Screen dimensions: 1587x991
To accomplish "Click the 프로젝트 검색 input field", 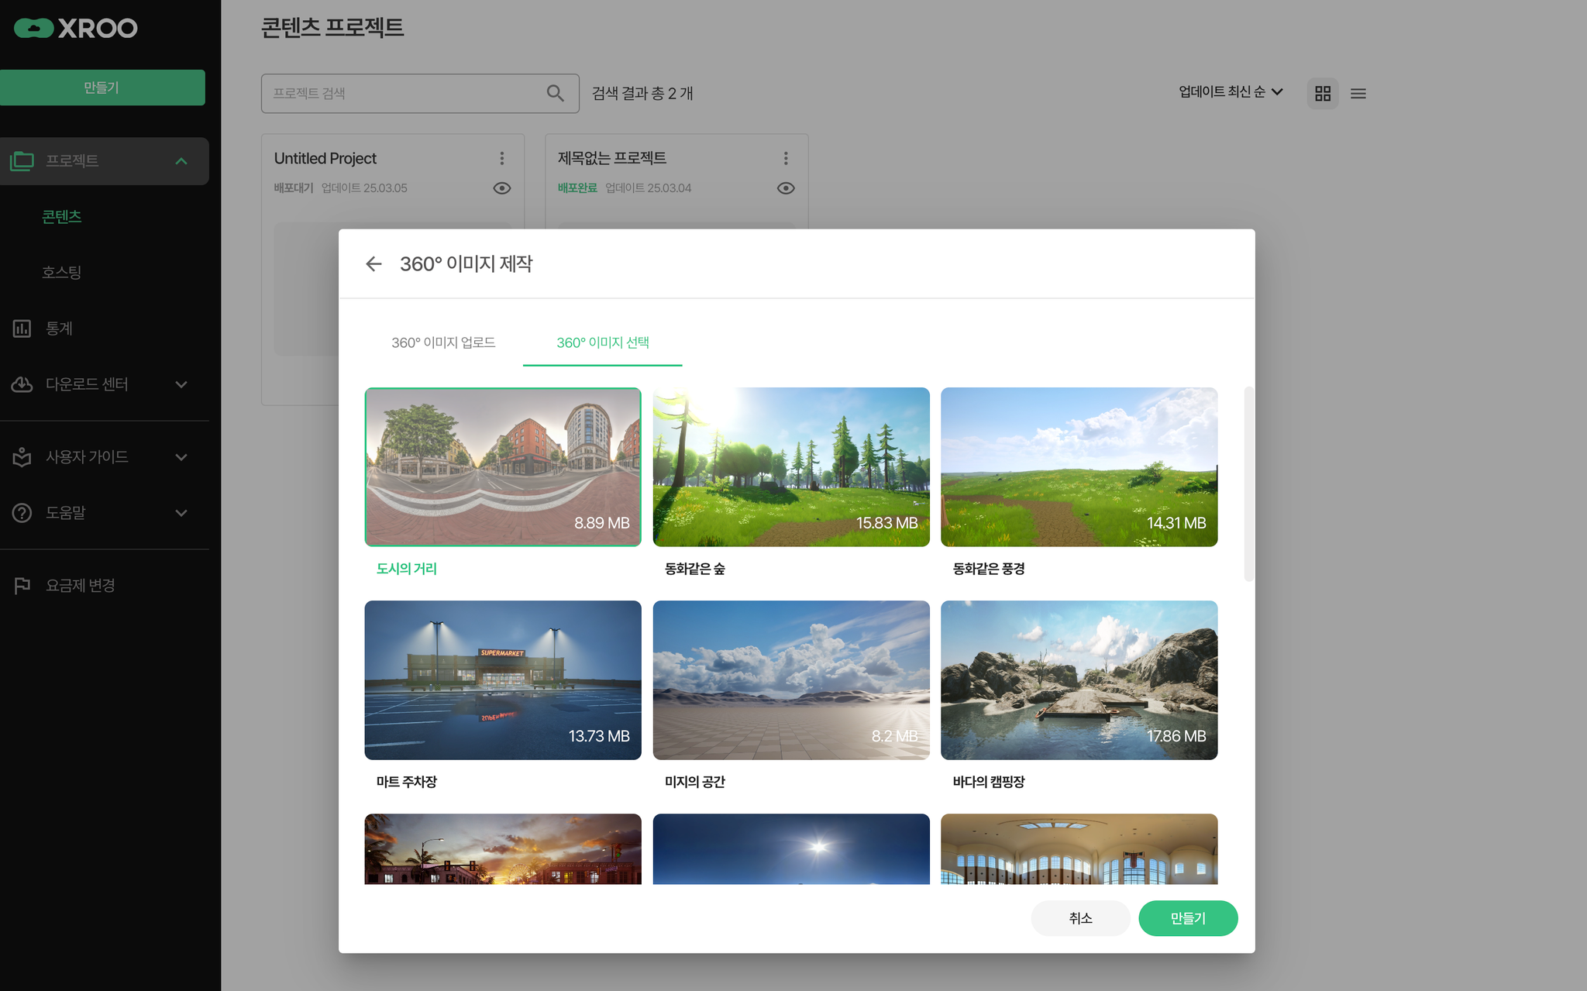I will [420, 93].
